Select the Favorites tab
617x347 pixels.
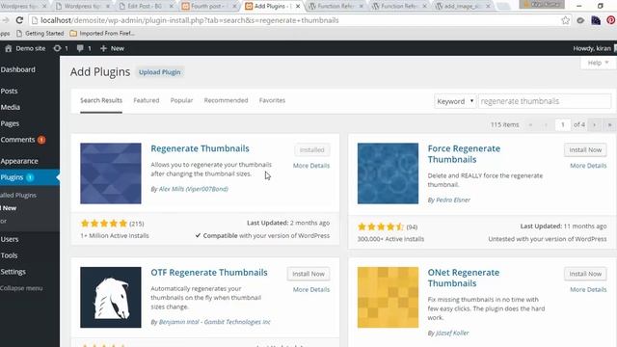pyautogui.click(x=272, y=100)
